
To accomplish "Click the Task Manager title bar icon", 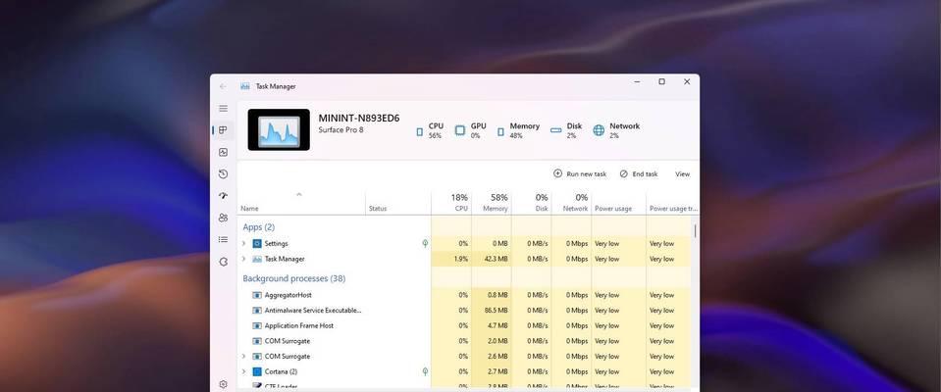I will coord(245,86).
